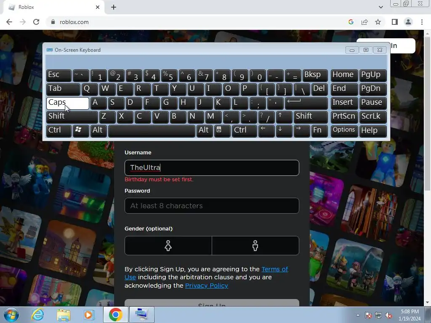Toggle the left Alt key
Viewport: 431px width, 323px height.
pyautogui.click(x=98, y=130)
